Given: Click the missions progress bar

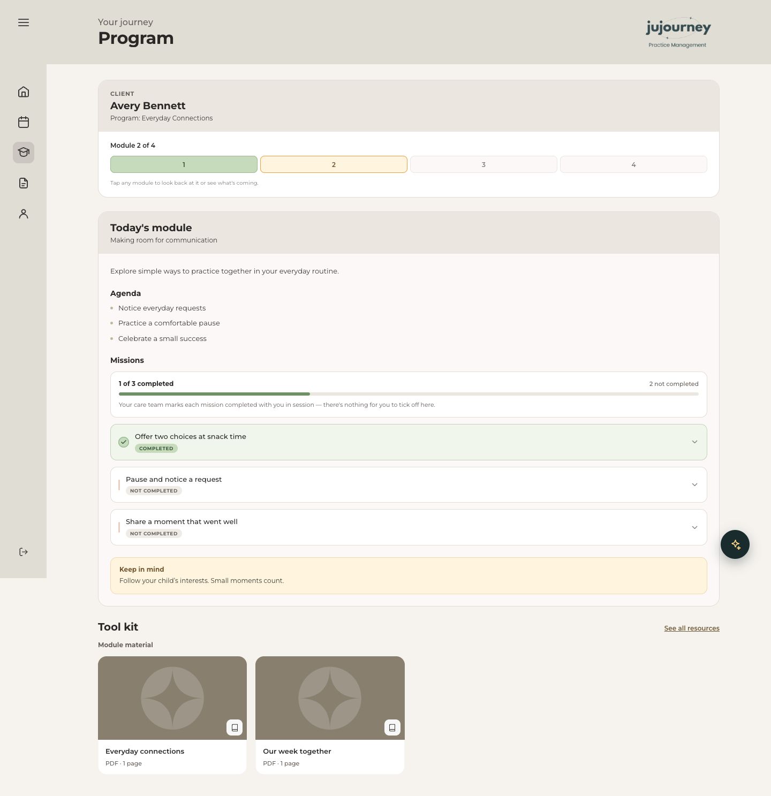Looking at the screenshot, I should [409, 394].
